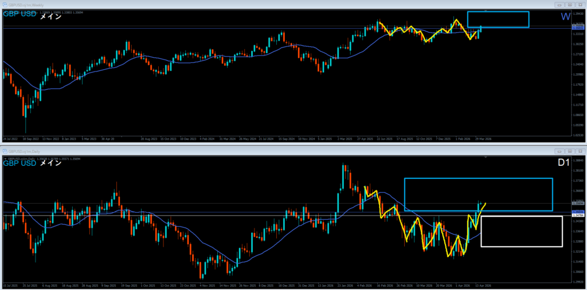The height and width of the screenshot is (290, 587).
Task: Click the 1.05590 price on Weekly axis
Action: pyautogui.click(x=578, y=125)
